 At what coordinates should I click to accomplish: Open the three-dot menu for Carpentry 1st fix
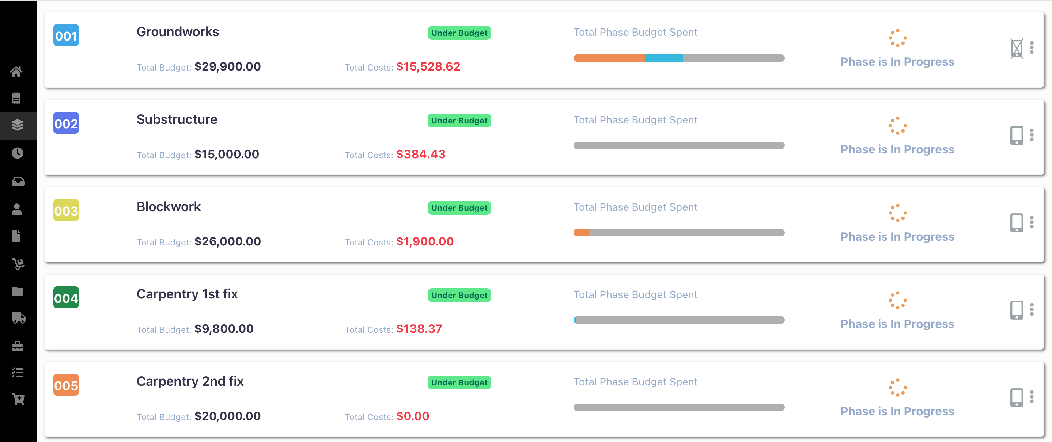[x=1032, y=310]
